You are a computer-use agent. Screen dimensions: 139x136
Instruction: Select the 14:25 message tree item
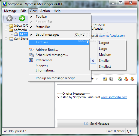23,34
